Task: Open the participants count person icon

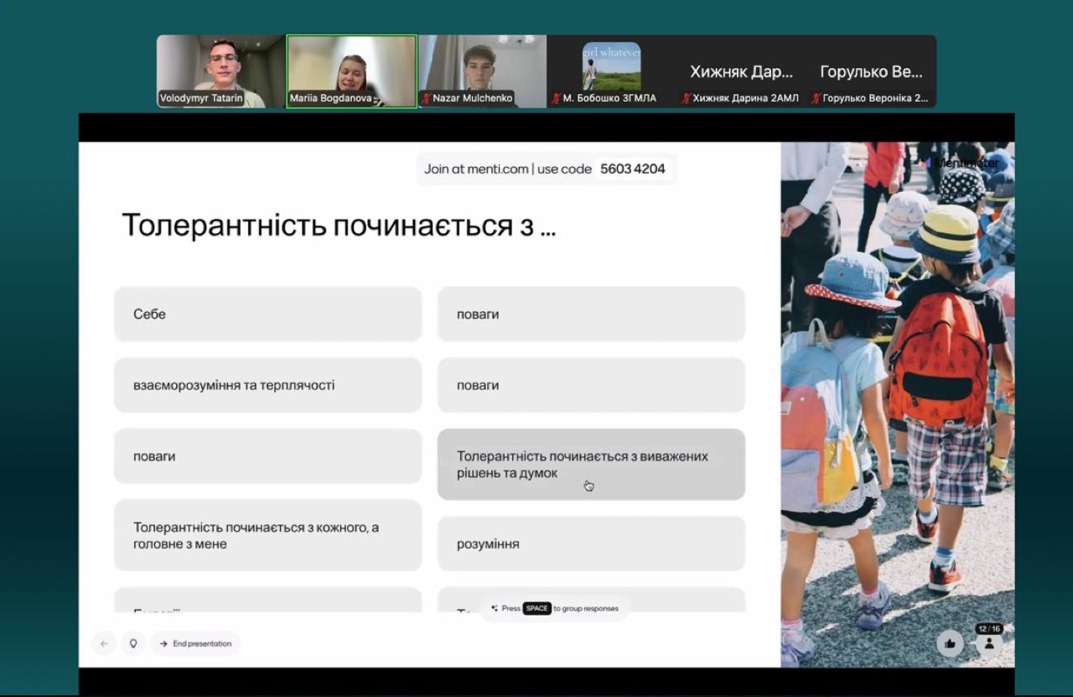Action: tap(989, 643)
